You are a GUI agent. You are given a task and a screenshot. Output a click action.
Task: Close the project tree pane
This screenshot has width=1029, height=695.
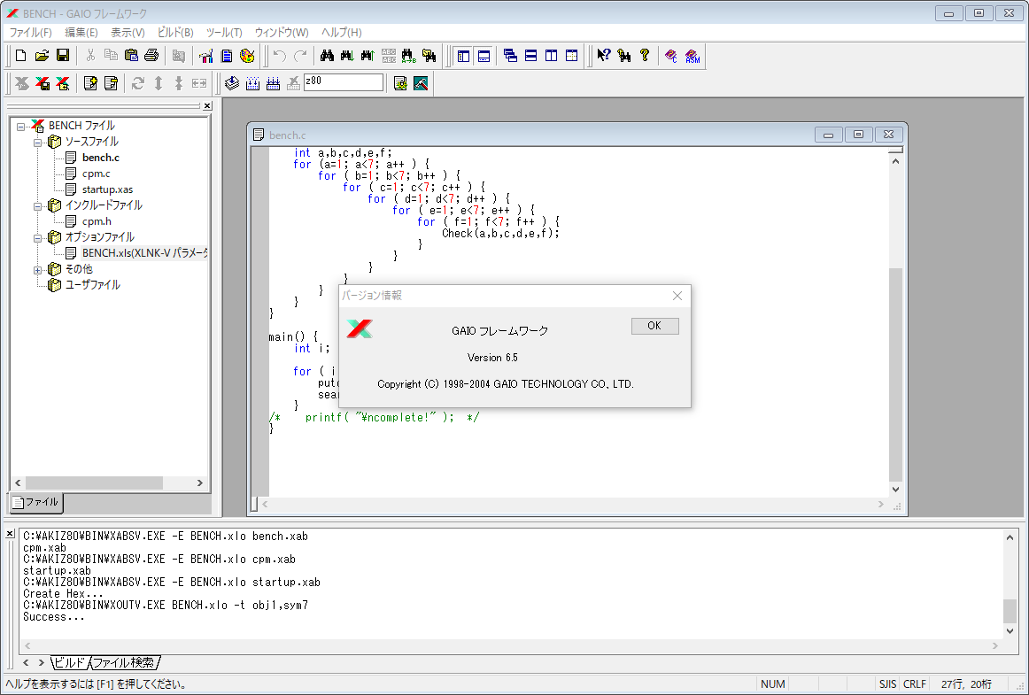coord(207,105)
